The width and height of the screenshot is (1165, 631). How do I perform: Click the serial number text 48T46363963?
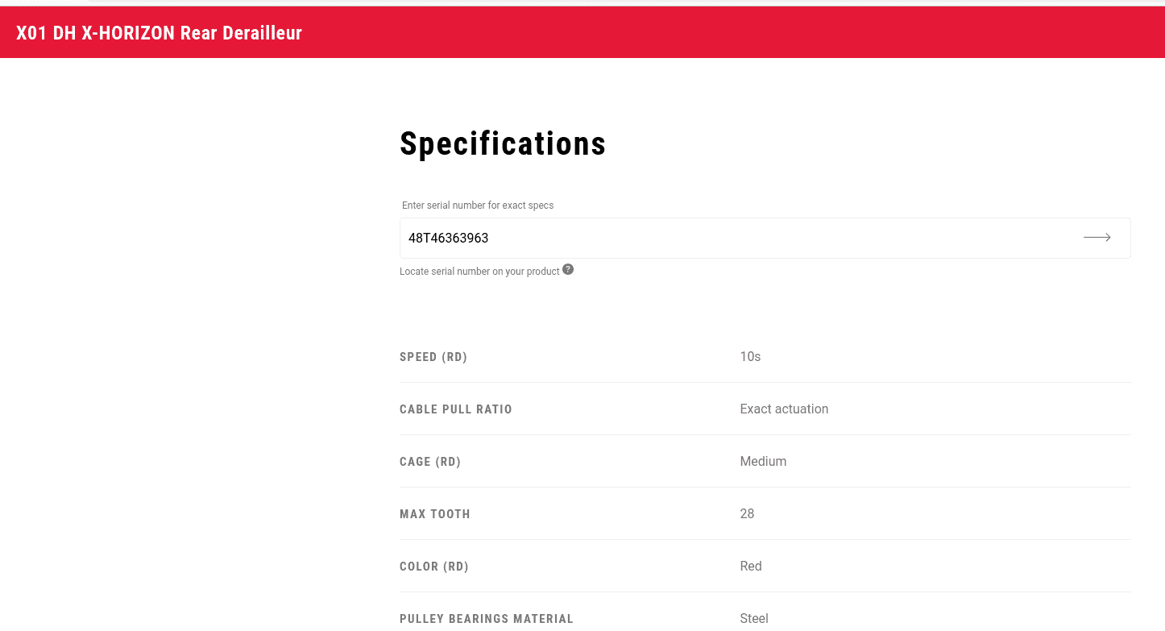point(449,238)
